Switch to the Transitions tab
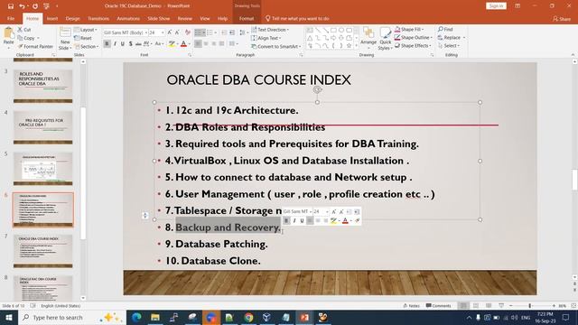Viewport: 578px width, 325px height. pyautogui.click(x=98, y=18)
